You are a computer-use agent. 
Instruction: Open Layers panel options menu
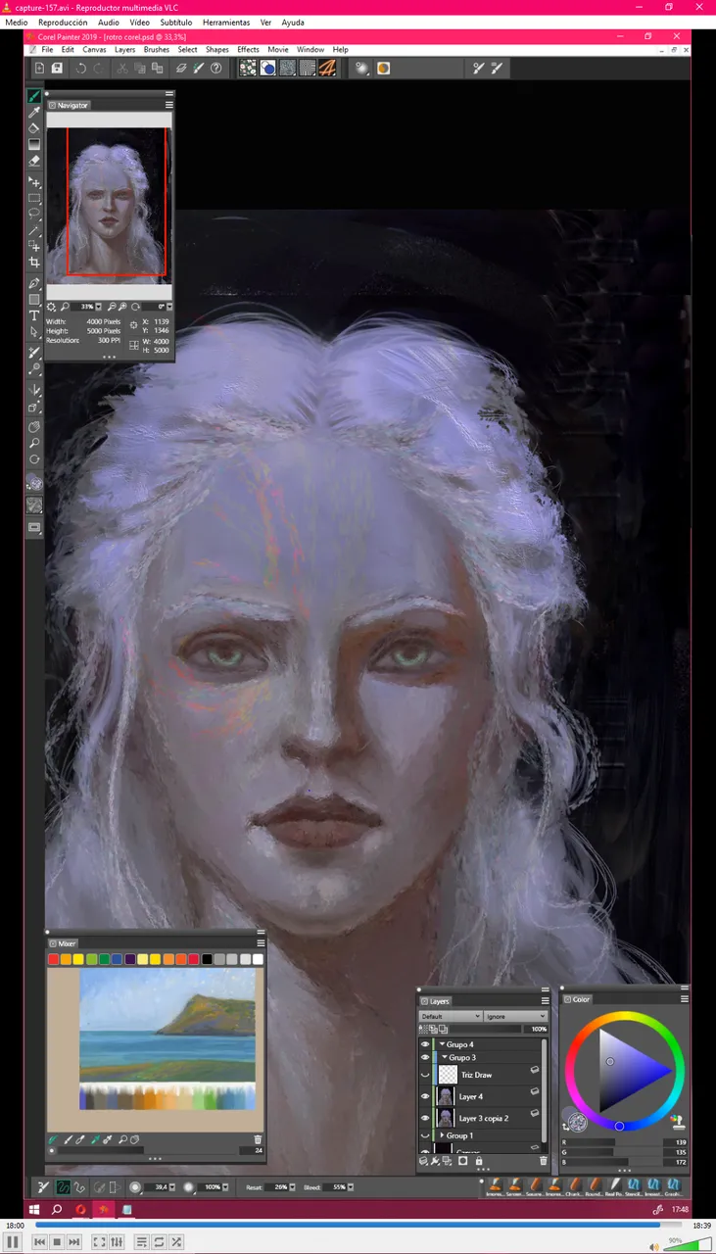(x=545, y=1000)
